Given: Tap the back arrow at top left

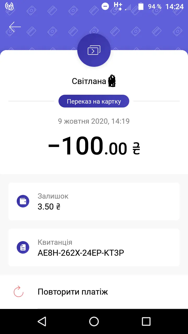Looking at the screenshot, I should (15, 27).
